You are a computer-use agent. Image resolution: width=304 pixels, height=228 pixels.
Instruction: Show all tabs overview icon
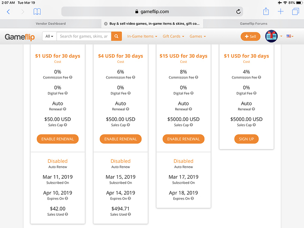click(x=295, y=11)
